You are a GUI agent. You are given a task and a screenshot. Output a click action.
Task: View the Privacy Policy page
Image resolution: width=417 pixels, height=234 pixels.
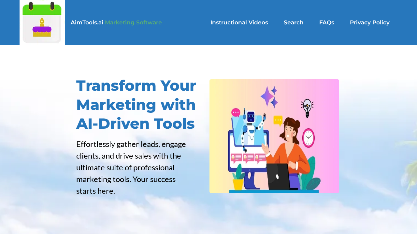(x=369, y=22)
